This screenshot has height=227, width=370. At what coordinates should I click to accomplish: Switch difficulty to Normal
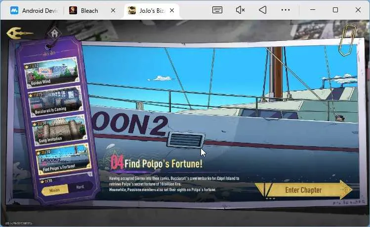click(x=55, y=190)
